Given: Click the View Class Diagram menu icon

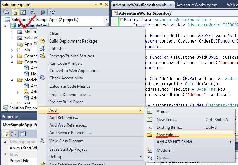Looking at the screenshot, I should click(42, 141).
